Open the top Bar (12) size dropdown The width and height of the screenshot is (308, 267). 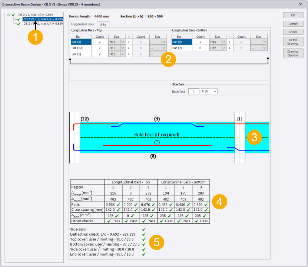click(122, 48)
